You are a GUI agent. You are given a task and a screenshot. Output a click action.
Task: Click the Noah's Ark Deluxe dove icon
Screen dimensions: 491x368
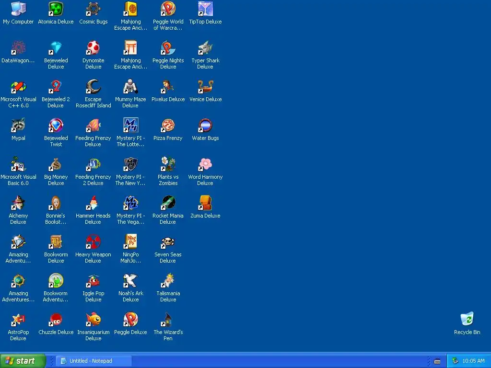point(130,280)
